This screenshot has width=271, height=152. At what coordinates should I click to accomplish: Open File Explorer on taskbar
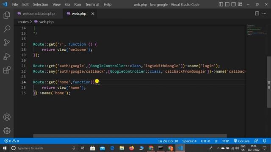tap(122, 148)
